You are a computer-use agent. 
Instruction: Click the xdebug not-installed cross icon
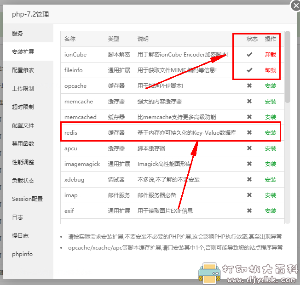pyautogui.click(x=249, y=179)
